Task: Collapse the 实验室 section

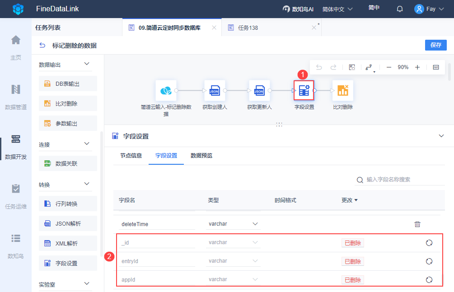Action: point(87,283)
